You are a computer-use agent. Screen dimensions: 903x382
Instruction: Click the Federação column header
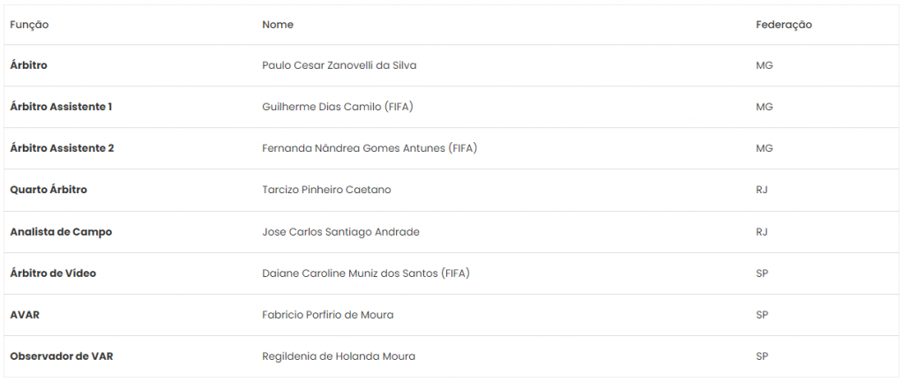[784, 25]
